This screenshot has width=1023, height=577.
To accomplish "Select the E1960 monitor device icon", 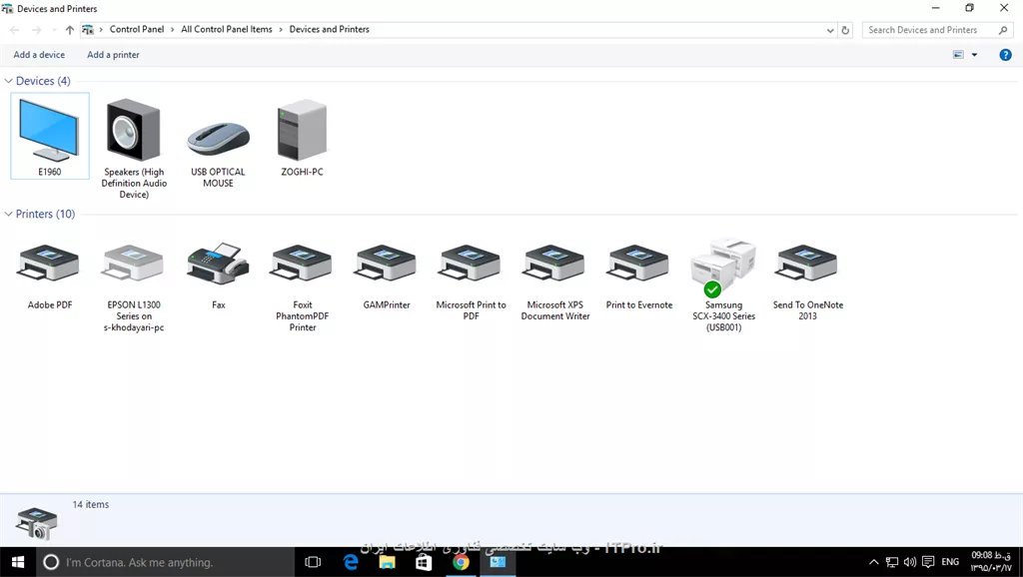I will (50, 131).
